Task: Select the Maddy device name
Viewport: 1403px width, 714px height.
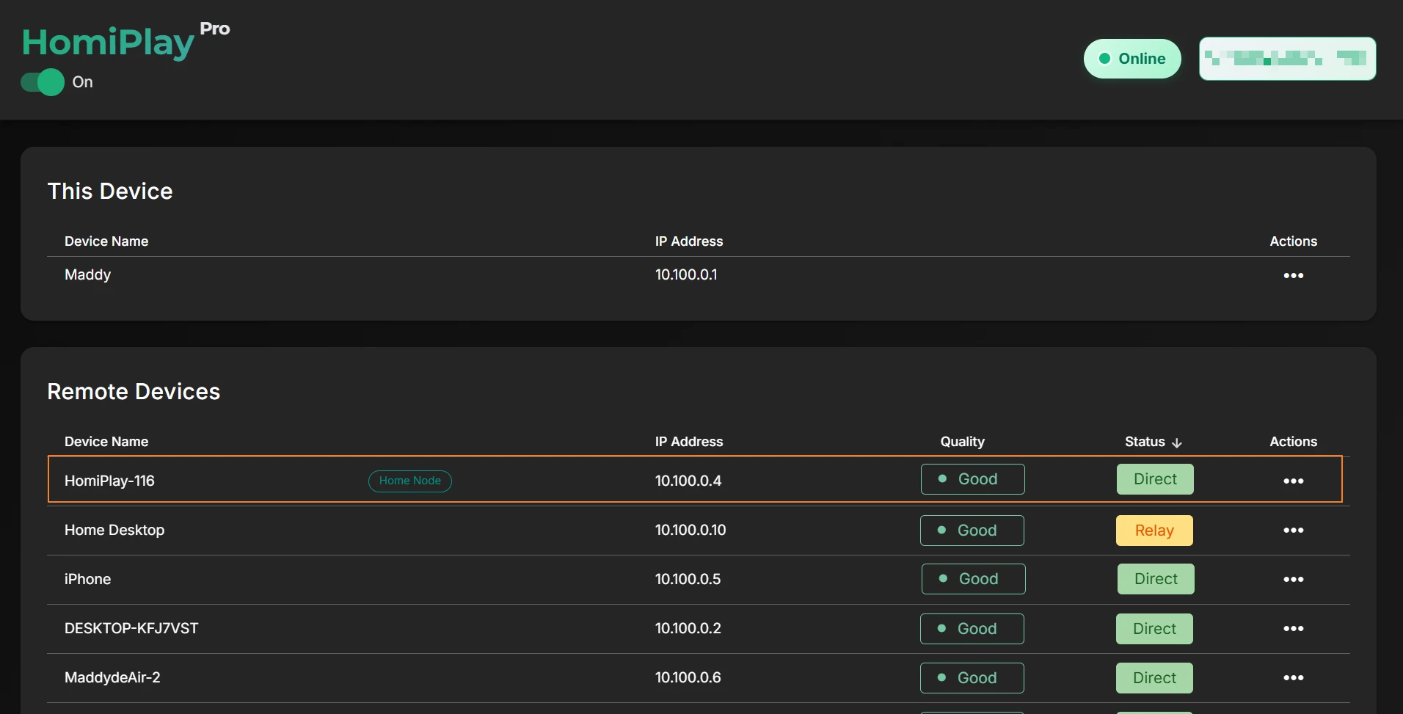Action: [x=87, y=274]
